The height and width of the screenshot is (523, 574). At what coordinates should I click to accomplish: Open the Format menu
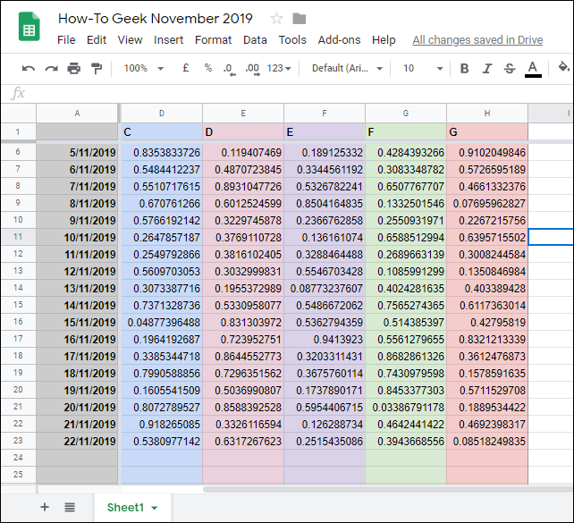213,40
